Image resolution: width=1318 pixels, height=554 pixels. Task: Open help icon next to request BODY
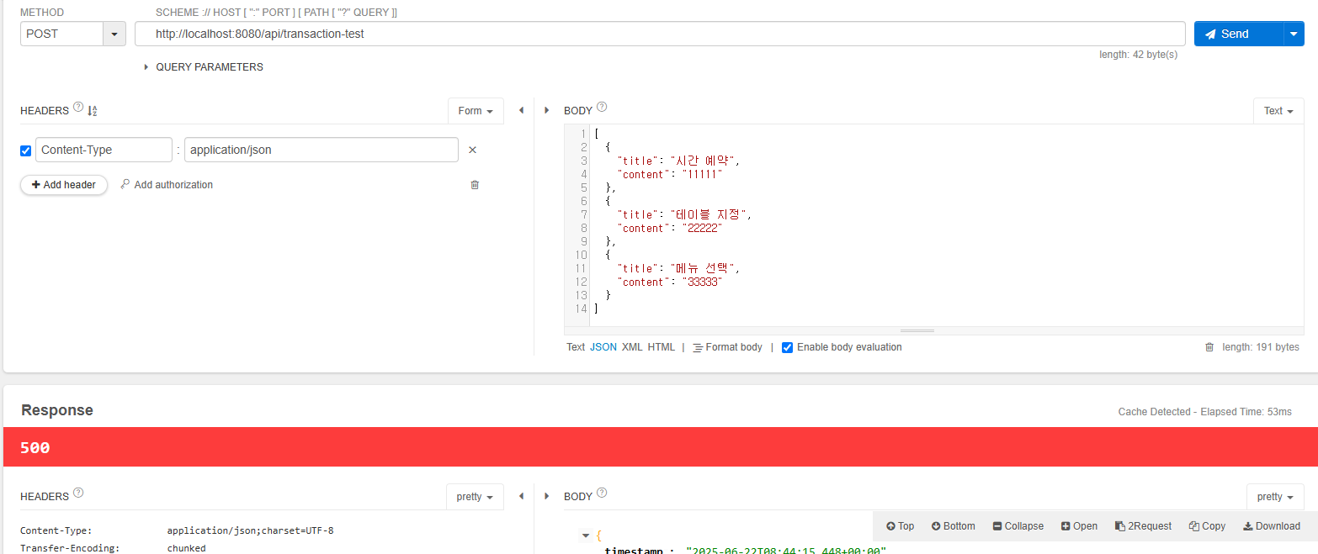point(602,108)
